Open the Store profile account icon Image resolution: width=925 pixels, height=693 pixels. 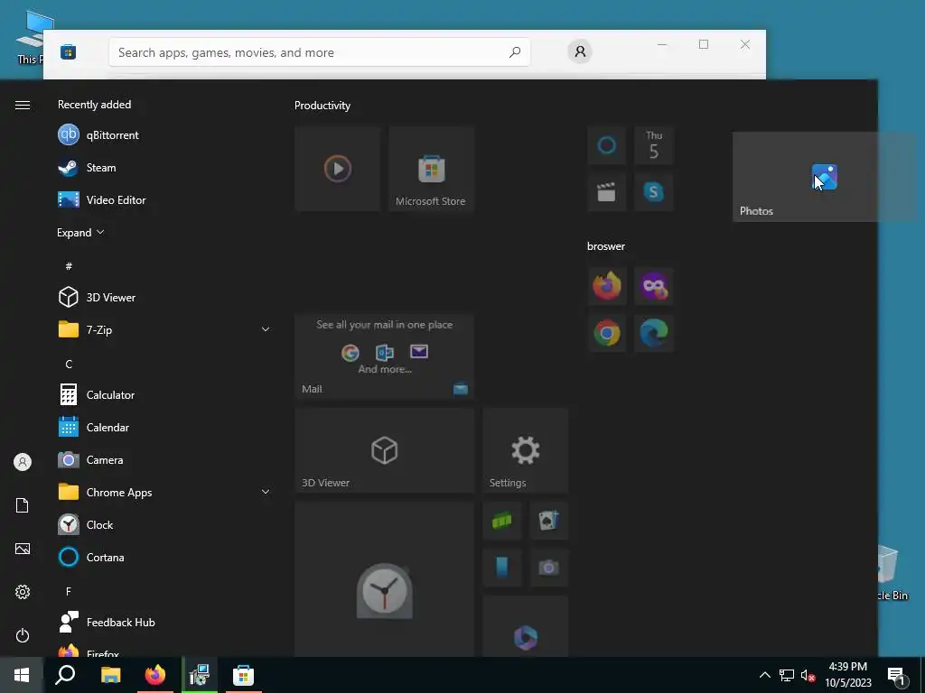(580, 51)
